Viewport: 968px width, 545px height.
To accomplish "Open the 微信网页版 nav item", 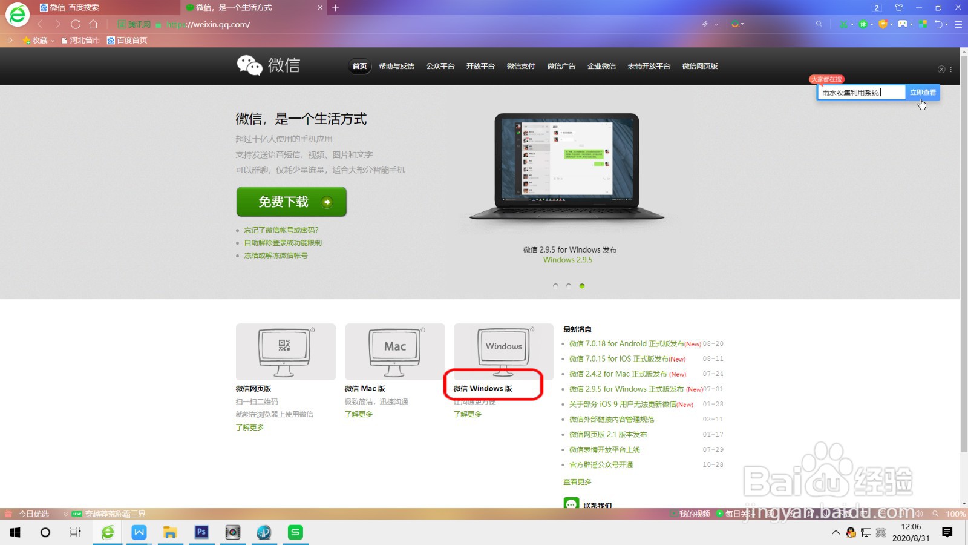I will [x=700, y=66].
